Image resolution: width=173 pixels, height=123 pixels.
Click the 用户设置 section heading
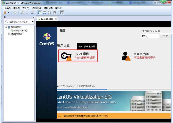[x=63, y=45]
